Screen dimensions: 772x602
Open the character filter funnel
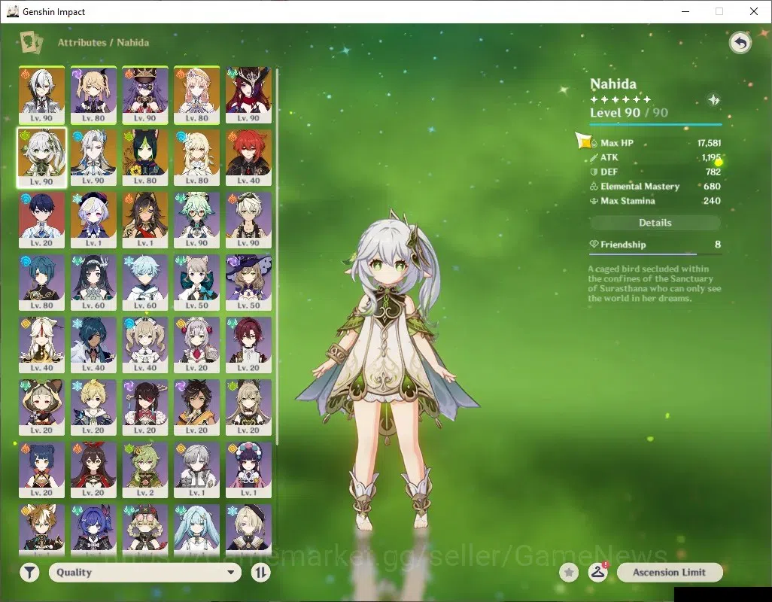pos(29,573)
